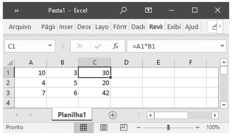The width and height of the screenshot is (232, 136).
Task: Click the Share icon in ribbon
Action: pos(214,27)
